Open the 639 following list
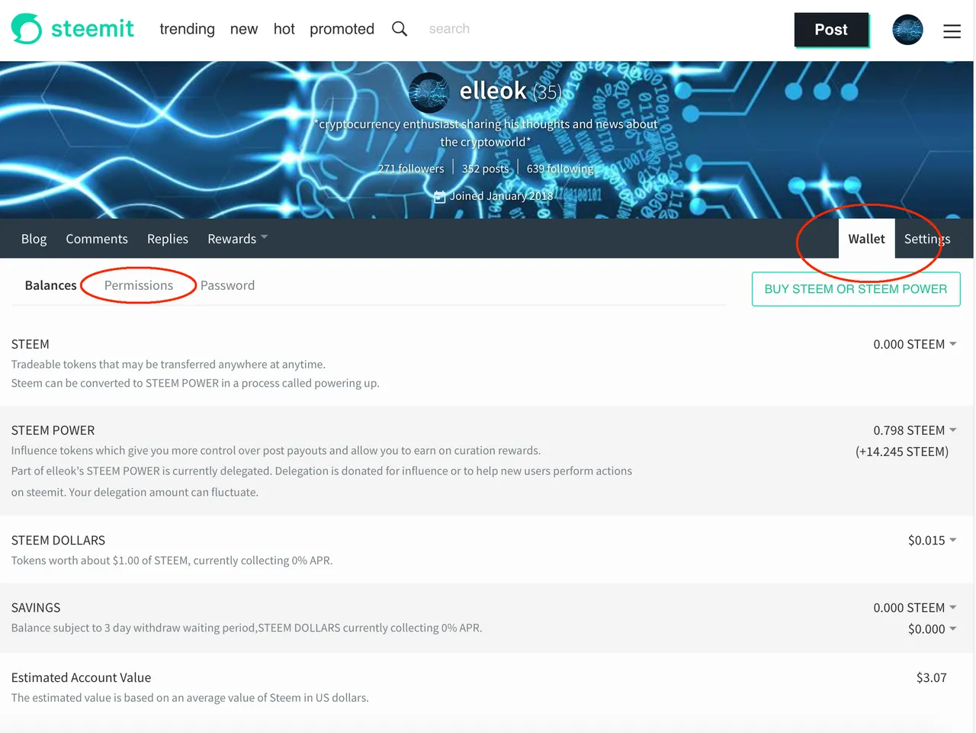Image resolution: width=976 pixels, height=733 pixels. click(x=560, y=169)
